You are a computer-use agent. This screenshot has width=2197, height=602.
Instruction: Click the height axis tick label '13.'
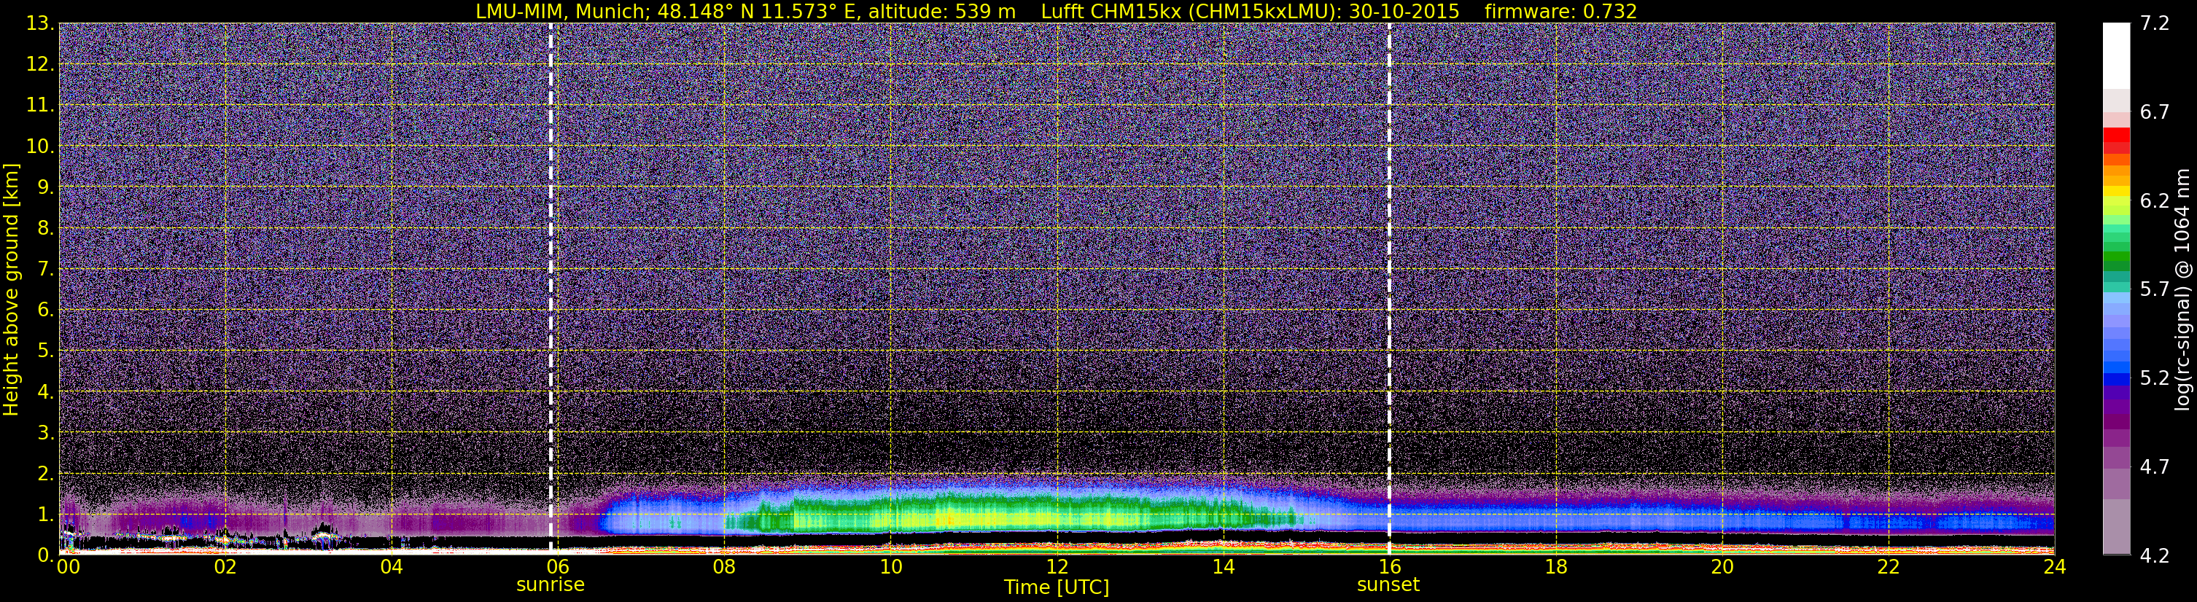point(40,24)
